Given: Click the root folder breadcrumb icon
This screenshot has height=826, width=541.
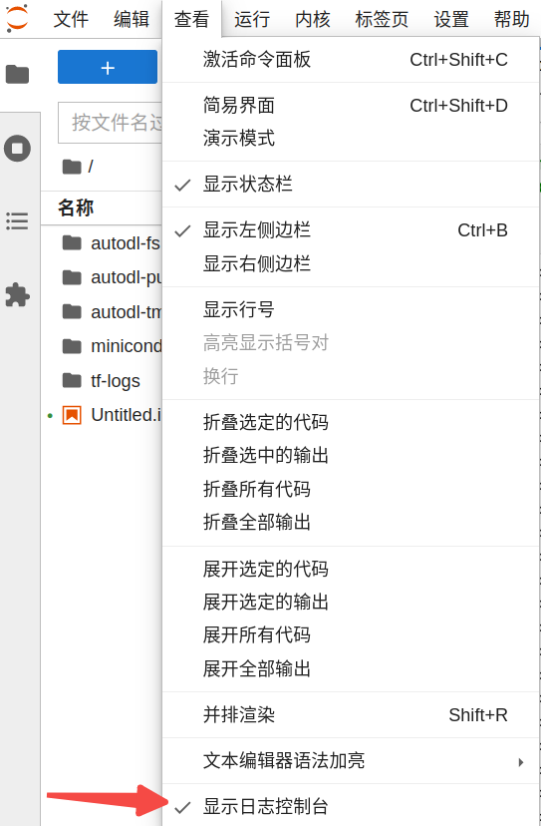Looking at the screenshot, I should tap(72, 167).
